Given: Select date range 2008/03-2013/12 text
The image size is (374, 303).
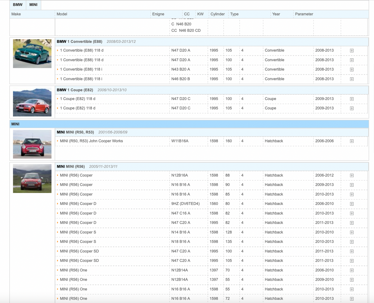Looking at the screenshot, I should [121, 42].
